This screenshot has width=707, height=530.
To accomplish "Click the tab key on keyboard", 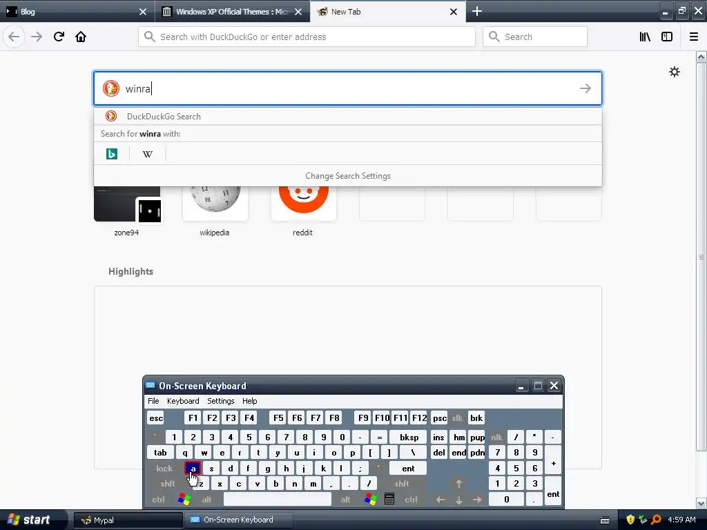I will 160,453.
